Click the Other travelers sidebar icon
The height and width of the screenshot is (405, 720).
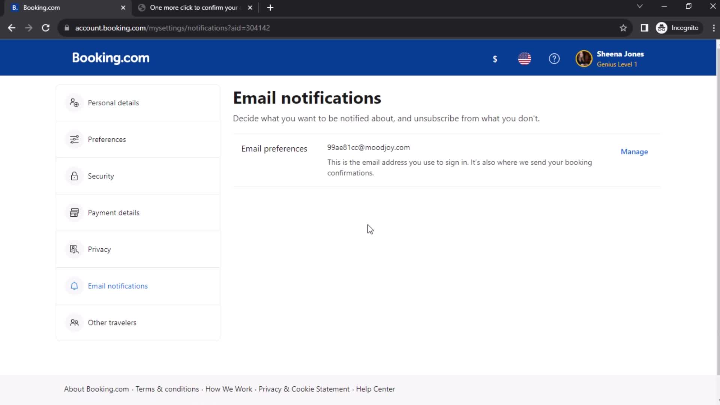[x=73, y=322]
